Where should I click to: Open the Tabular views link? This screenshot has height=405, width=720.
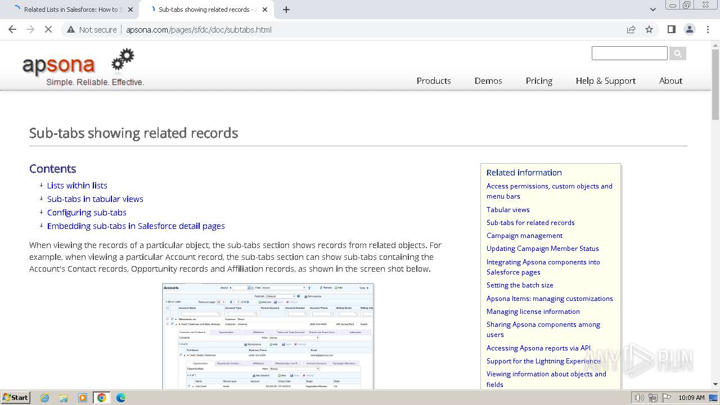pos(508,209)
